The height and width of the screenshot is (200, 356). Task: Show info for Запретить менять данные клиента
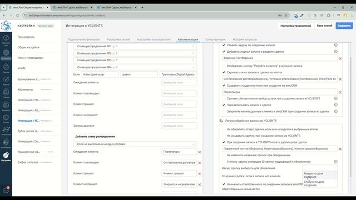pyautogui.click(x=336, y=111)
